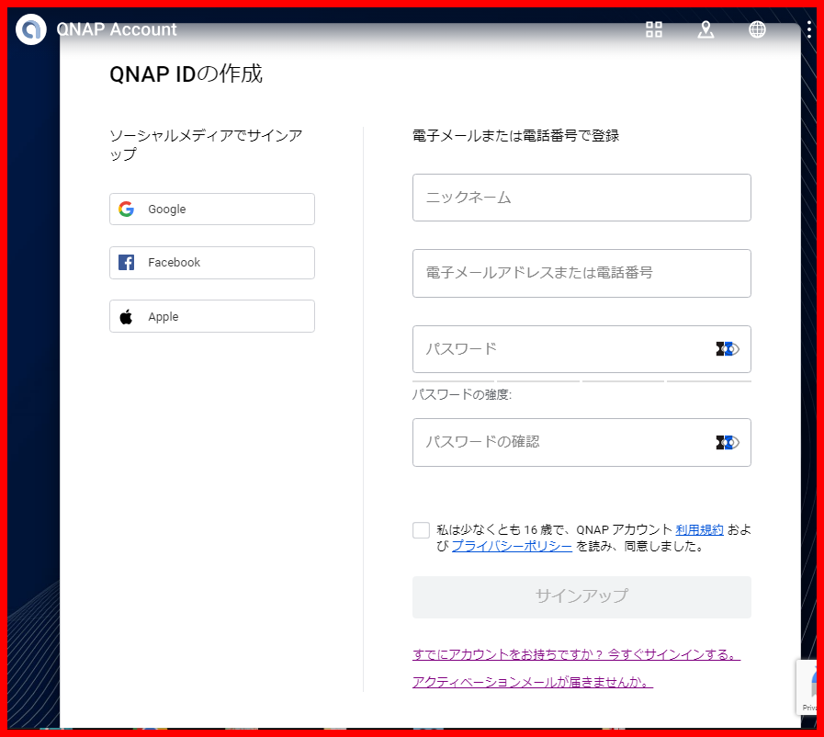The height and width of the screenshot is (737, 824).
Task: Click the ソーシャルメディアでサインアップ label
Action: coord(206,144)
